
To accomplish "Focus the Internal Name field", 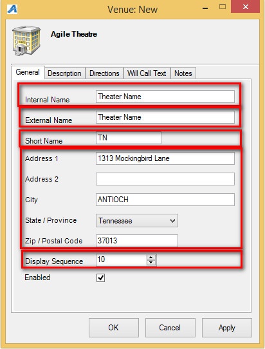I will [x=165, y=97].
